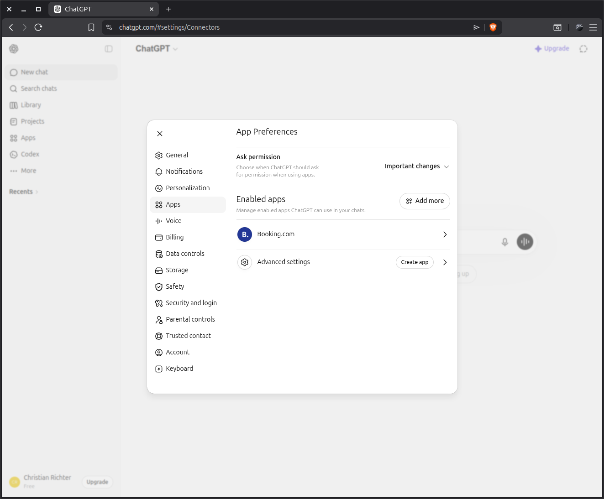604x499 pixels.
Task: Click the temporary chat dashed circle icon
Action: point(583,49)
